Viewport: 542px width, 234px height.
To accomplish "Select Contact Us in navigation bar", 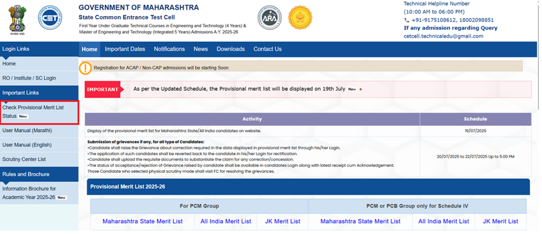I will (x=268, y=49).
